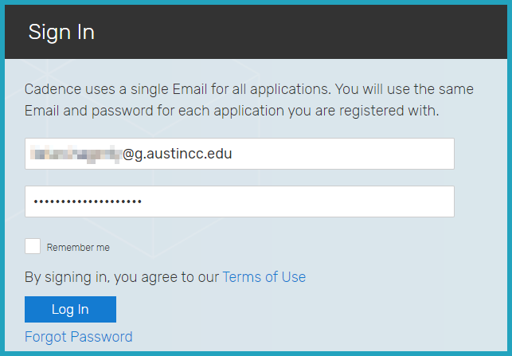Click the "Remember me" label text
This screenshot has width=512, height=356.
coord(78,248)
